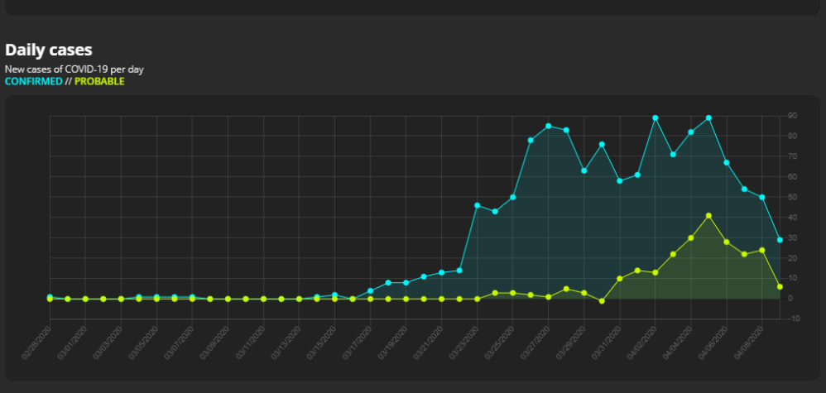Click the 03/17/2020 x-axis date label
Viewport: 826px width, 393px height.
357,340
